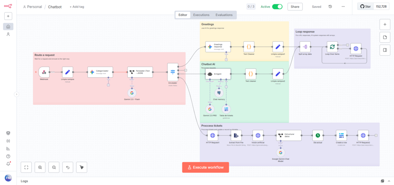Click the GitHub Star button
The image size is (394, 185).
[365, 7]
